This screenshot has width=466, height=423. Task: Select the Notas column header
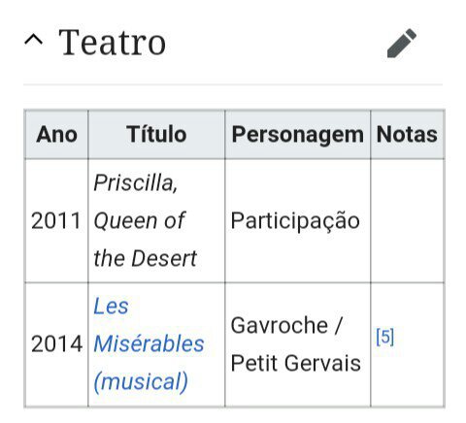coord(407,135)
